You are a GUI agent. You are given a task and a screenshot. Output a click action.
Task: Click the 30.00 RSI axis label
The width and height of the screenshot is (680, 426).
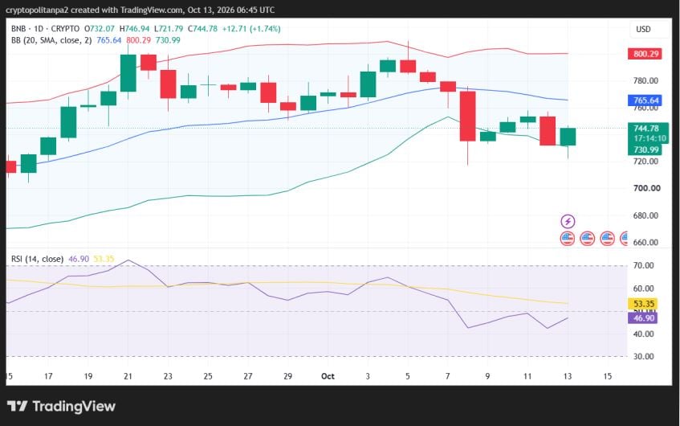pyautogui.click(x=644, y=356)
